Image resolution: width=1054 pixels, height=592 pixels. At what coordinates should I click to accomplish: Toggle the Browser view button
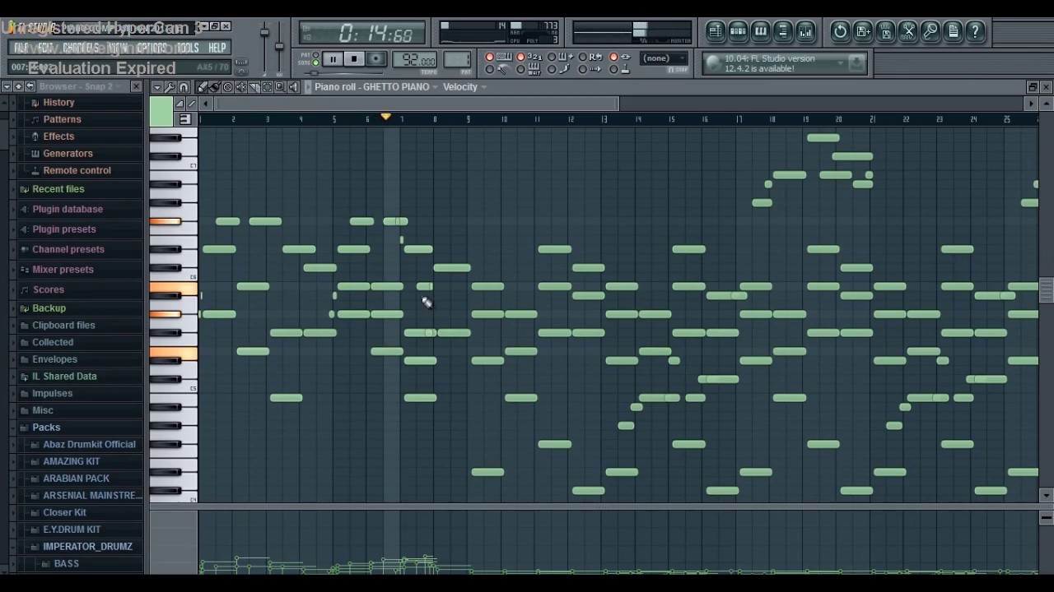(x=783, y=32)
